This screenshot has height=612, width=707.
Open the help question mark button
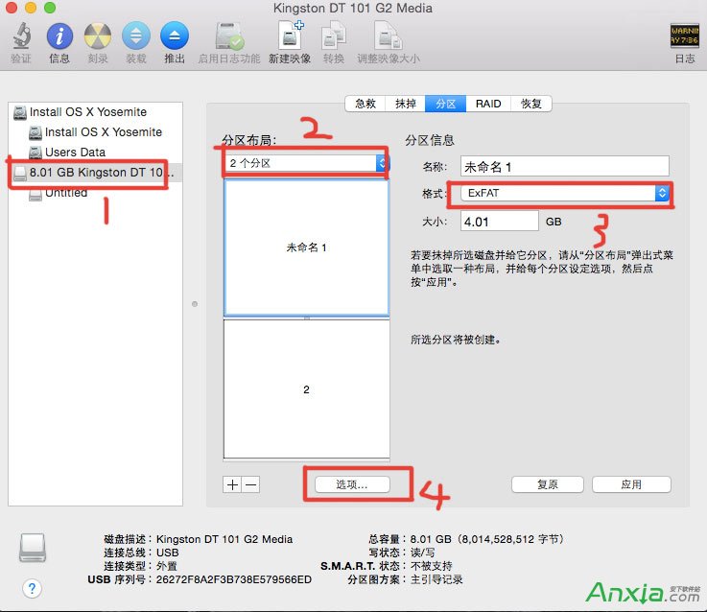32,588
